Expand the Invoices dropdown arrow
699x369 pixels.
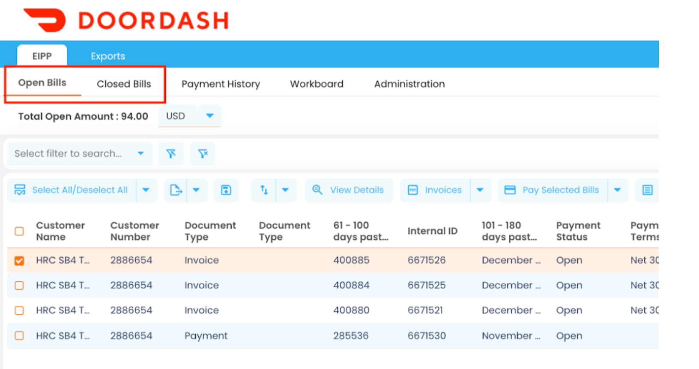coord(480,190)
